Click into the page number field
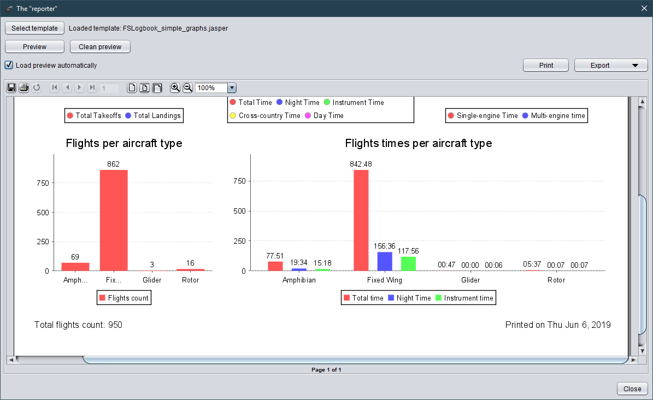This screenshot has width=653, height=400. coord(109,88)
